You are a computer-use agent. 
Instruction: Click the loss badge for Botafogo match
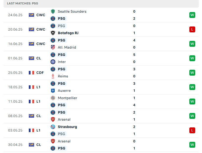point(192,29)
